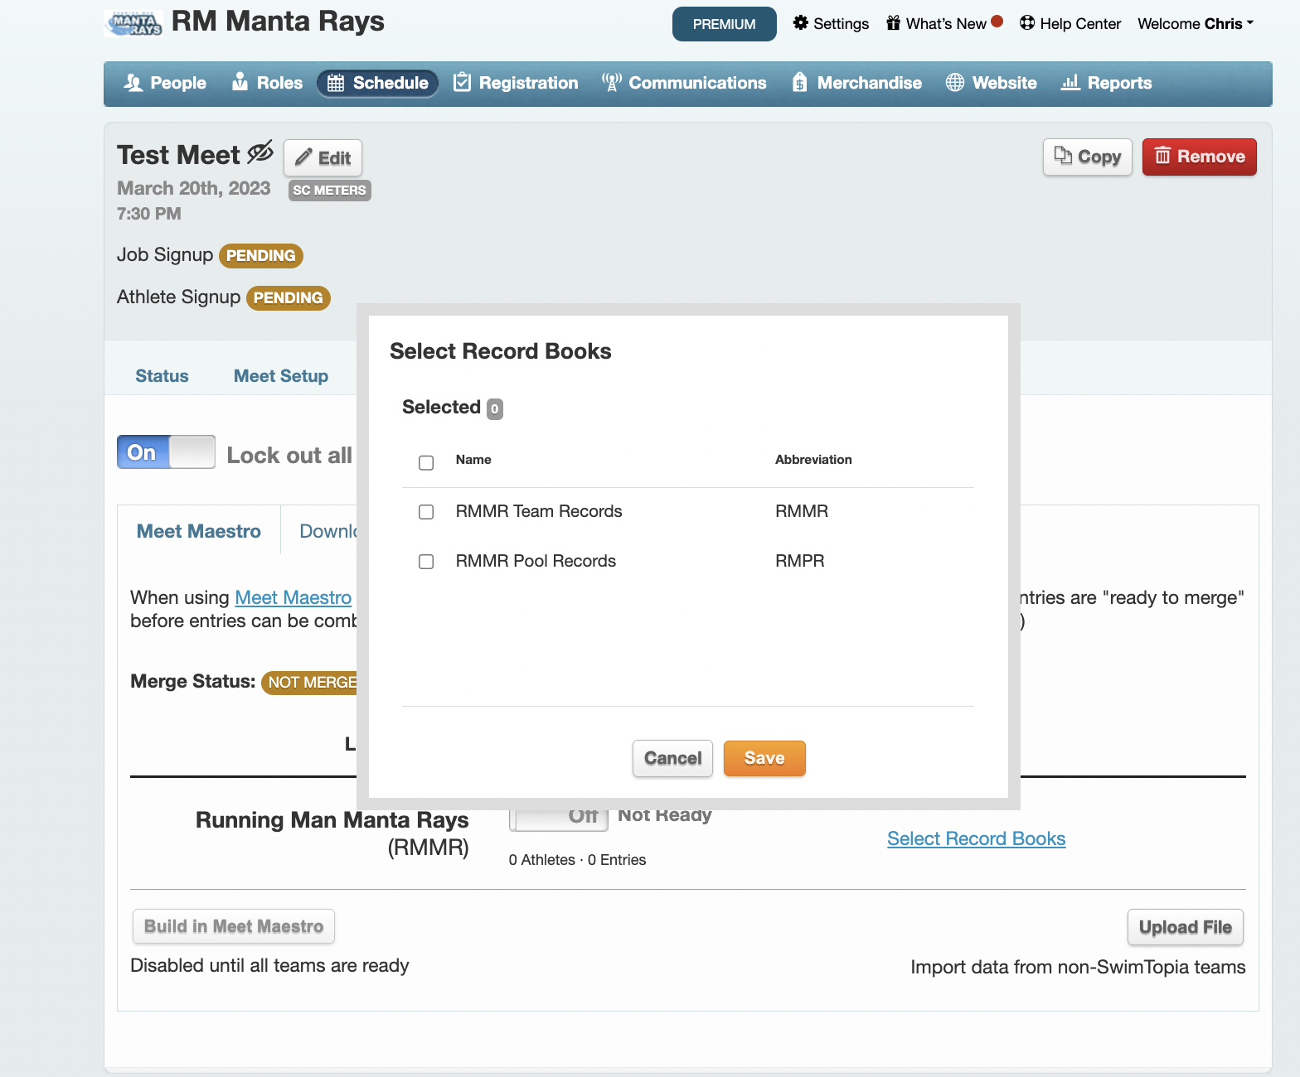1300x1077 pixels.
Task: Open Settings via the gear icon
Action: [800, 23]
